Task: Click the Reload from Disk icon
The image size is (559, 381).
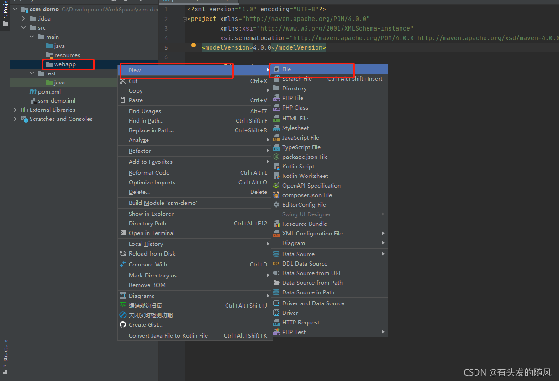Action: tap(123, 254)
